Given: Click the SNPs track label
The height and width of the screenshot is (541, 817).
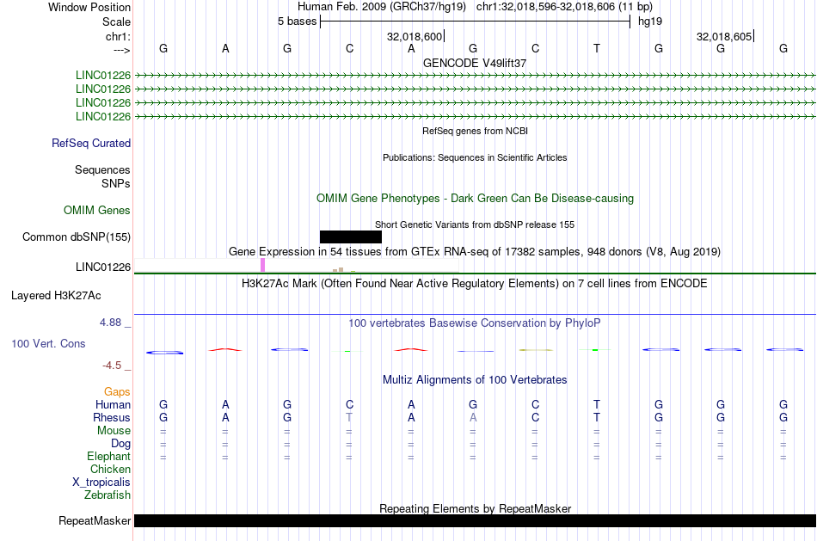Looking at the screenshot, I should (116, 183).
